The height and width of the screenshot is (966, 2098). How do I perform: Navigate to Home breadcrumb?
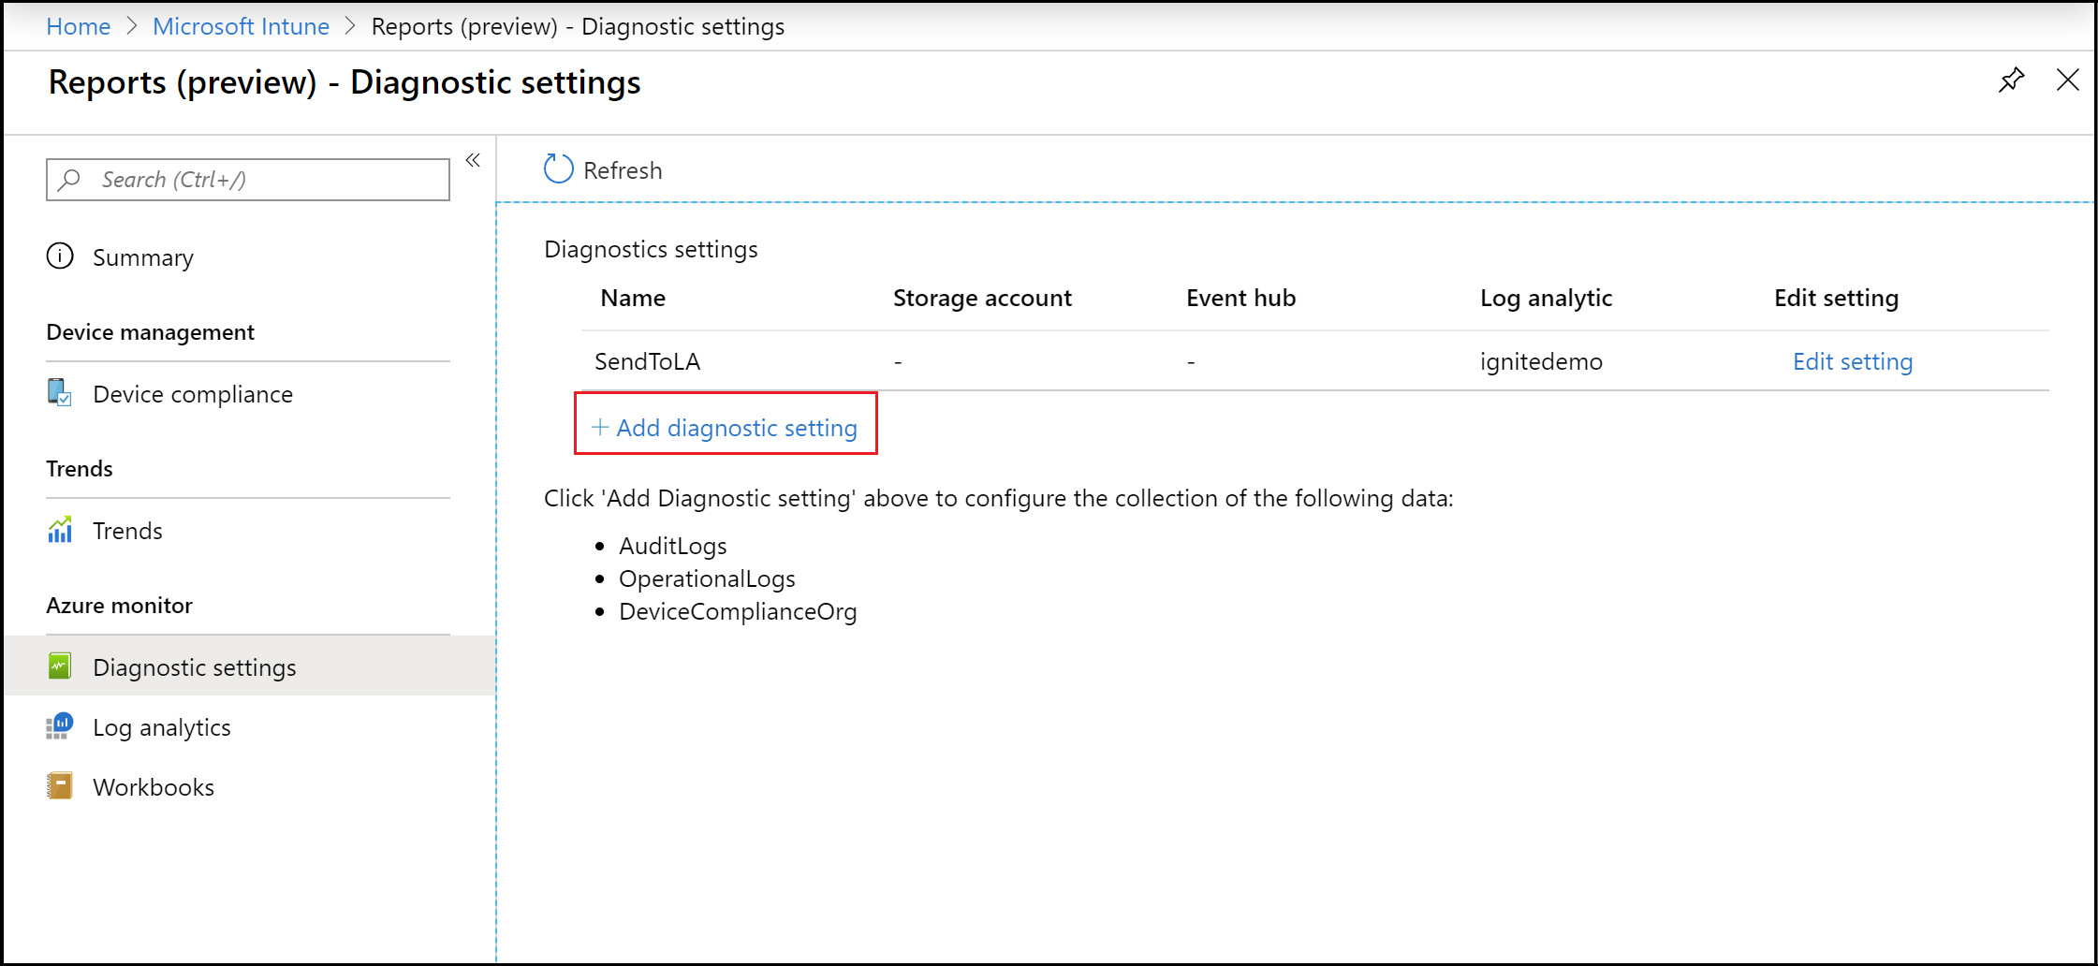click(x=79, y=26)
